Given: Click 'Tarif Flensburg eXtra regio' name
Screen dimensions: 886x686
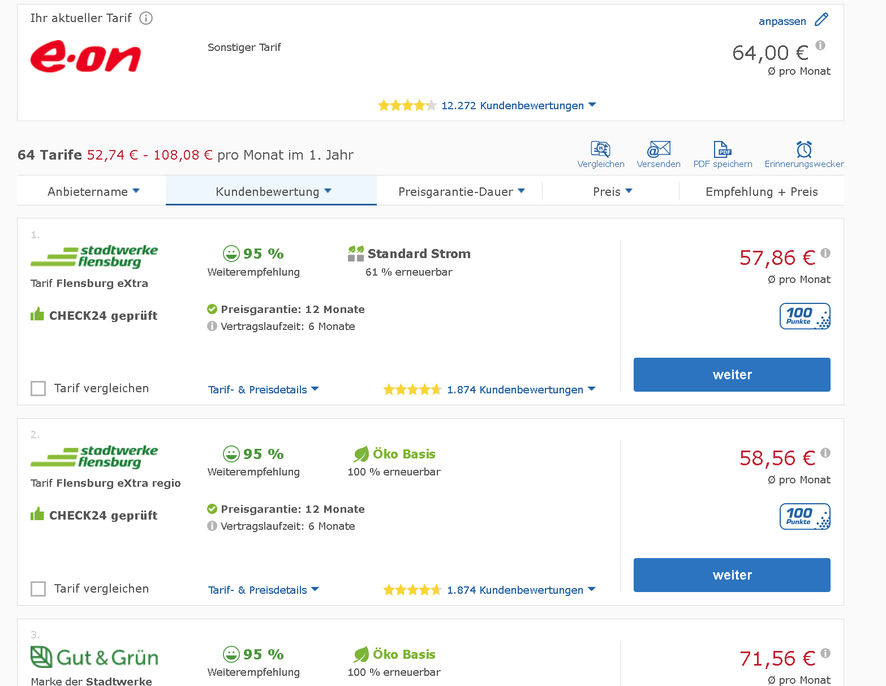Looking at the screenshot, I should pos(106,483).
